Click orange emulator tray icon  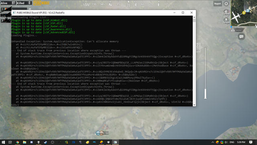[217, 142]
